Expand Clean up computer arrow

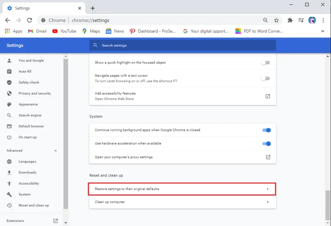pyautogui.click(x=268, y=202)
